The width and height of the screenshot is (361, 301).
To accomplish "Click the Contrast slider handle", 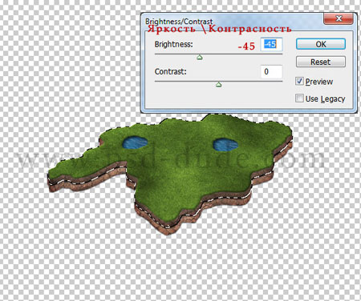I will point(218,85).
